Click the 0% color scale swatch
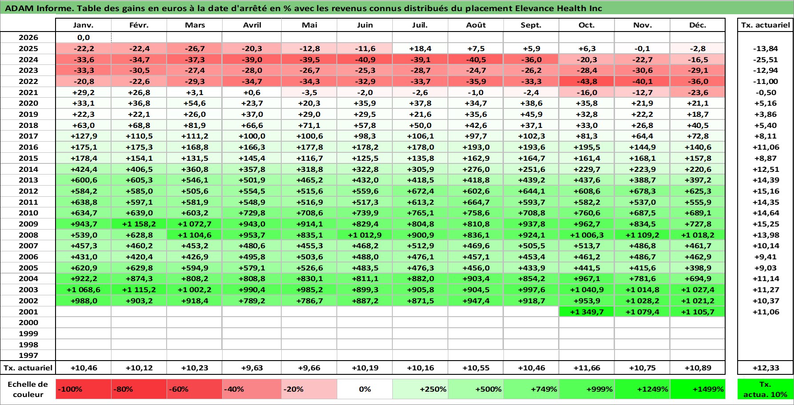794x405 pixels. pos(365,389)
